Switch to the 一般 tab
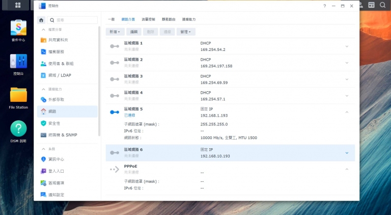This screenshot has height=215, width=391. [111, 19]
